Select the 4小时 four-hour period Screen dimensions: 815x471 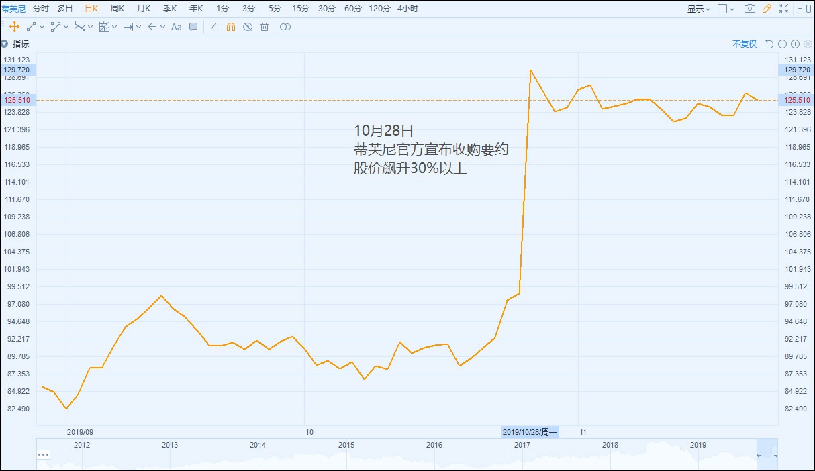click(x=407, y=9)
